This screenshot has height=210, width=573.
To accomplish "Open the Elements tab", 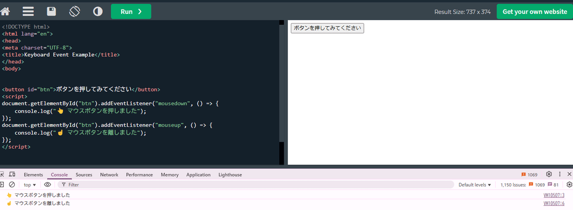I will click(x=33, y=175).
